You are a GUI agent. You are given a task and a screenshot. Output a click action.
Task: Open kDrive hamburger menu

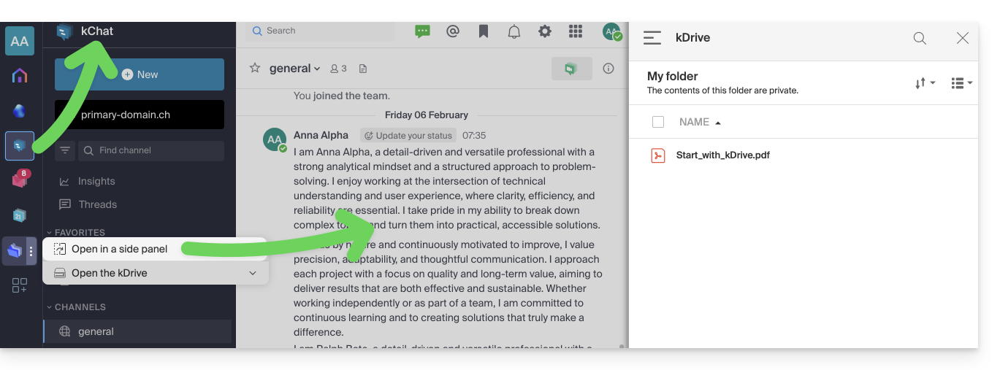coord(652,38)
